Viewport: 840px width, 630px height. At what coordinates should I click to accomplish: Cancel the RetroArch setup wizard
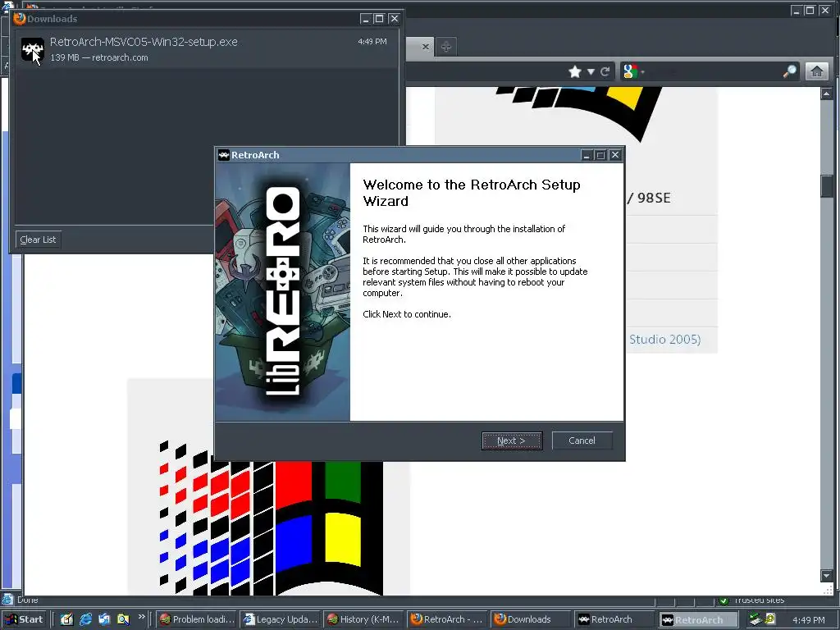[582, 441]
